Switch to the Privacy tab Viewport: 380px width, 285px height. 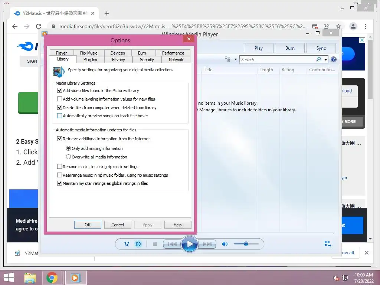click(118, 60)
